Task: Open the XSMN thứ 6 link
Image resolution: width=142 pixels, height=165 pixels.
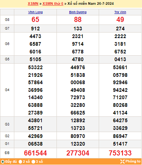Action: pyautogui.click(x=53, y=4)
